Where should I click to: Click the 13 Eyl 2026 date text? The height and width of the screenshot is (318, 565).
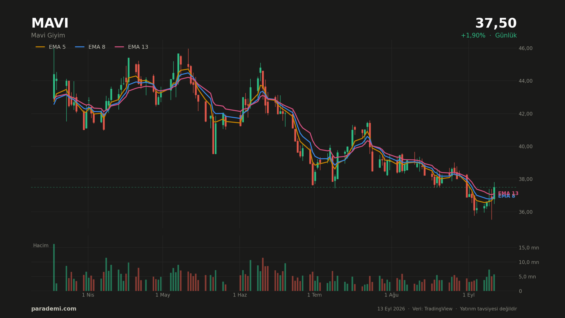[x=391, y=309]
